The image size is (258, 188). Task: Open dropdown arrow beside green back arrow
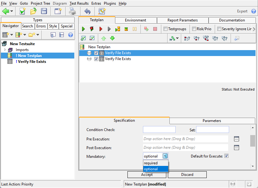tap(12, 11)
